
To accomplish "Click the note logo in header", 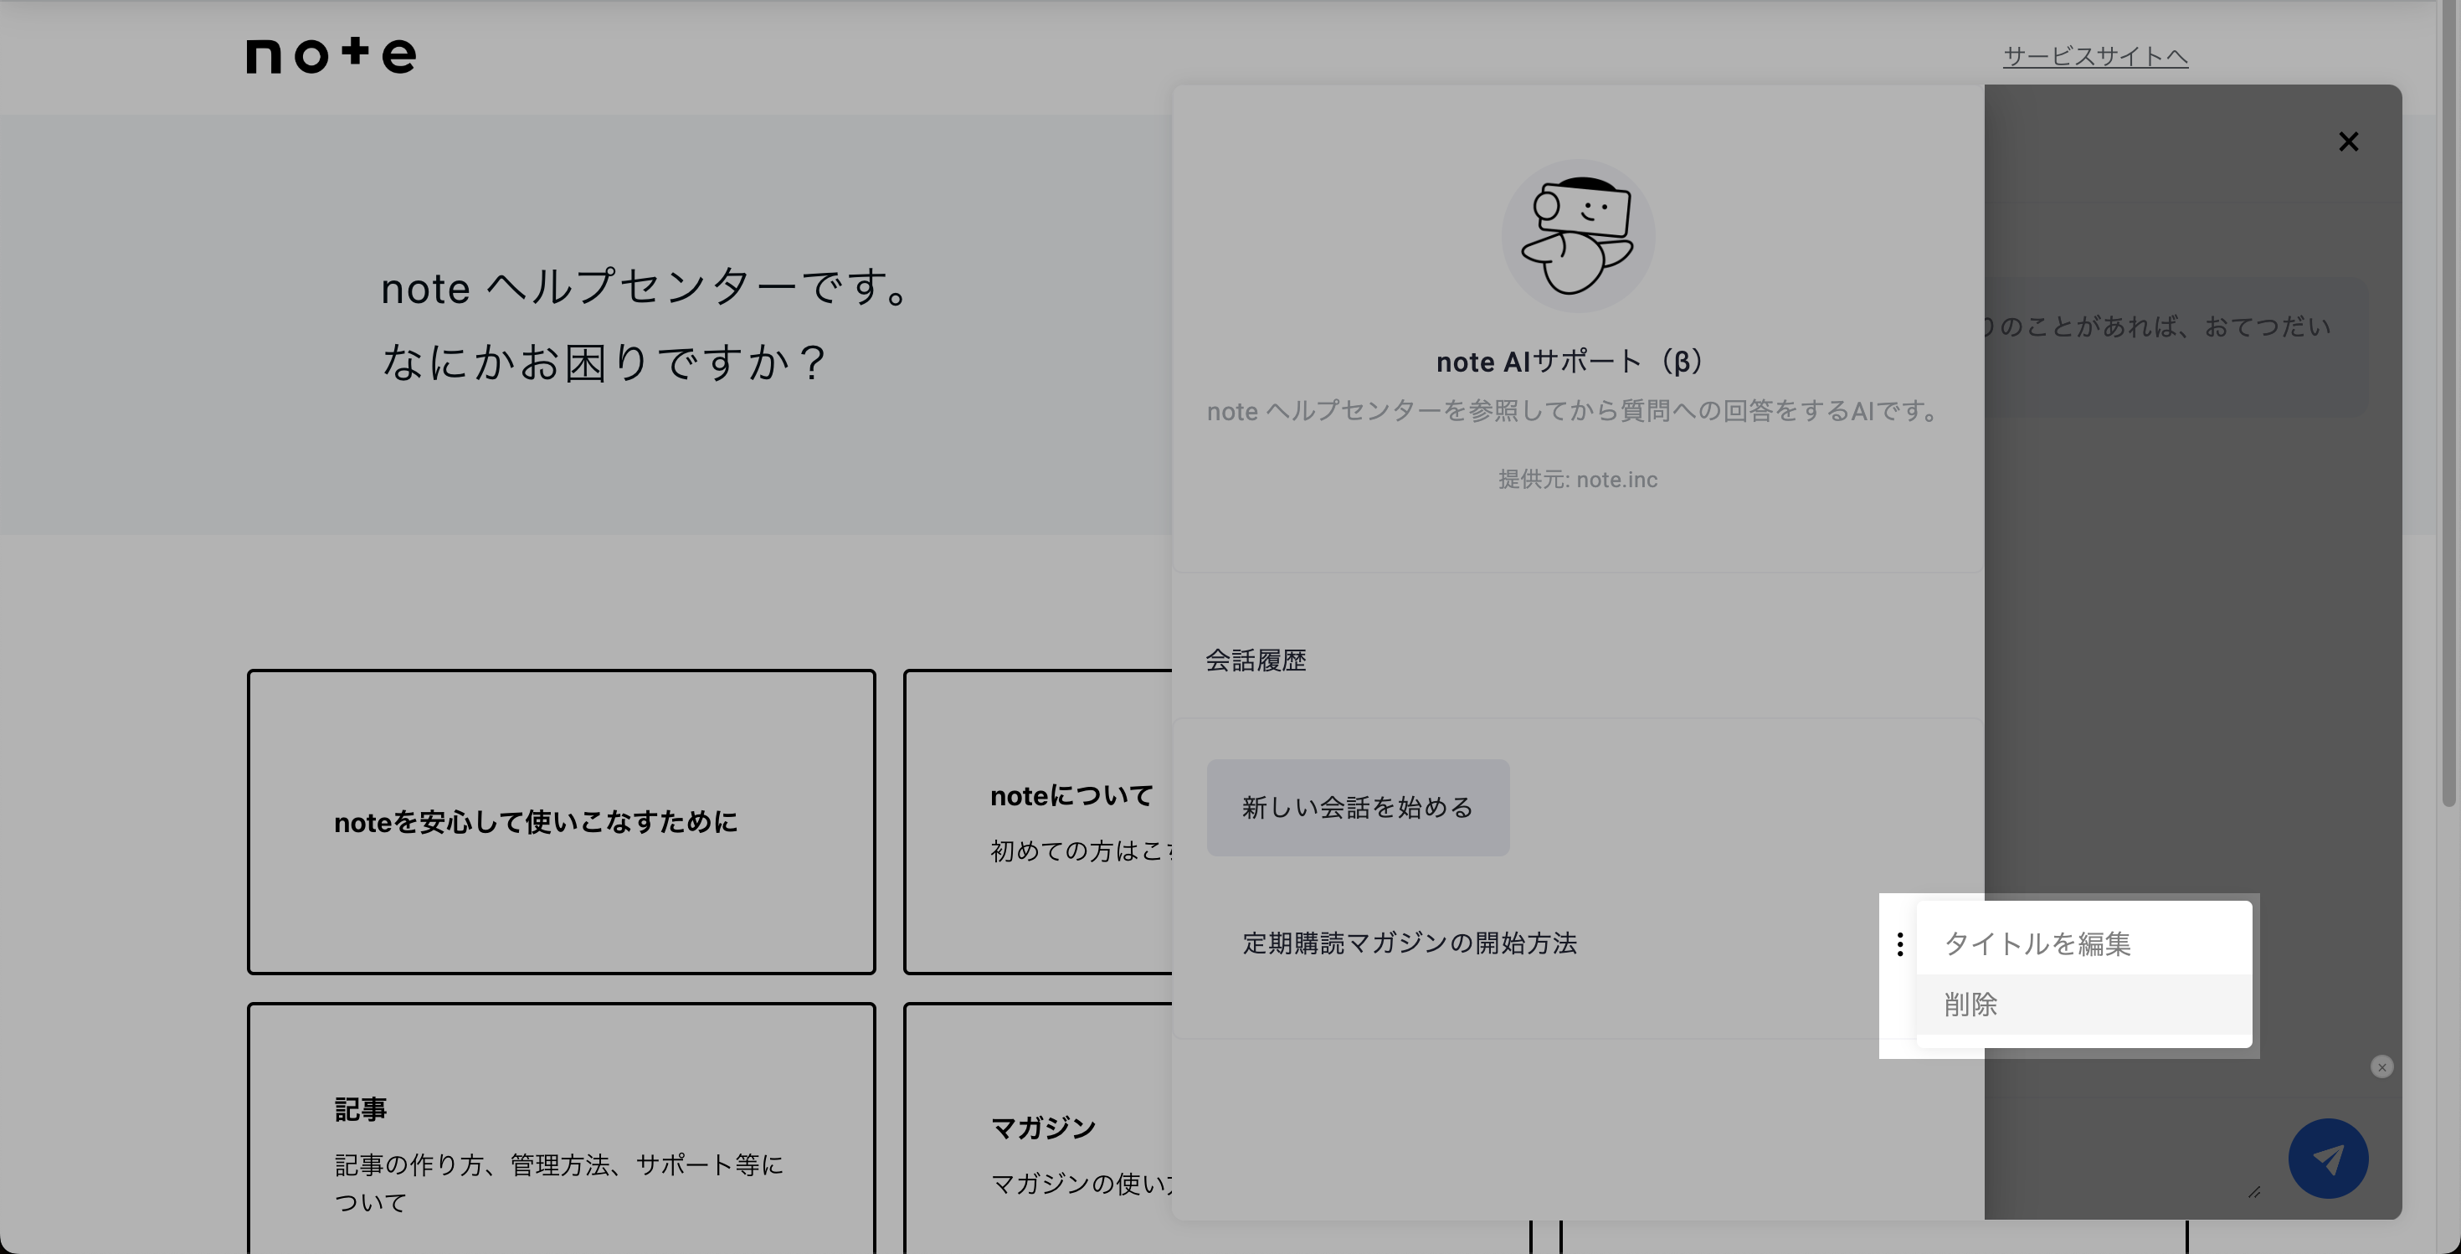I will click(x=331, y=55).
